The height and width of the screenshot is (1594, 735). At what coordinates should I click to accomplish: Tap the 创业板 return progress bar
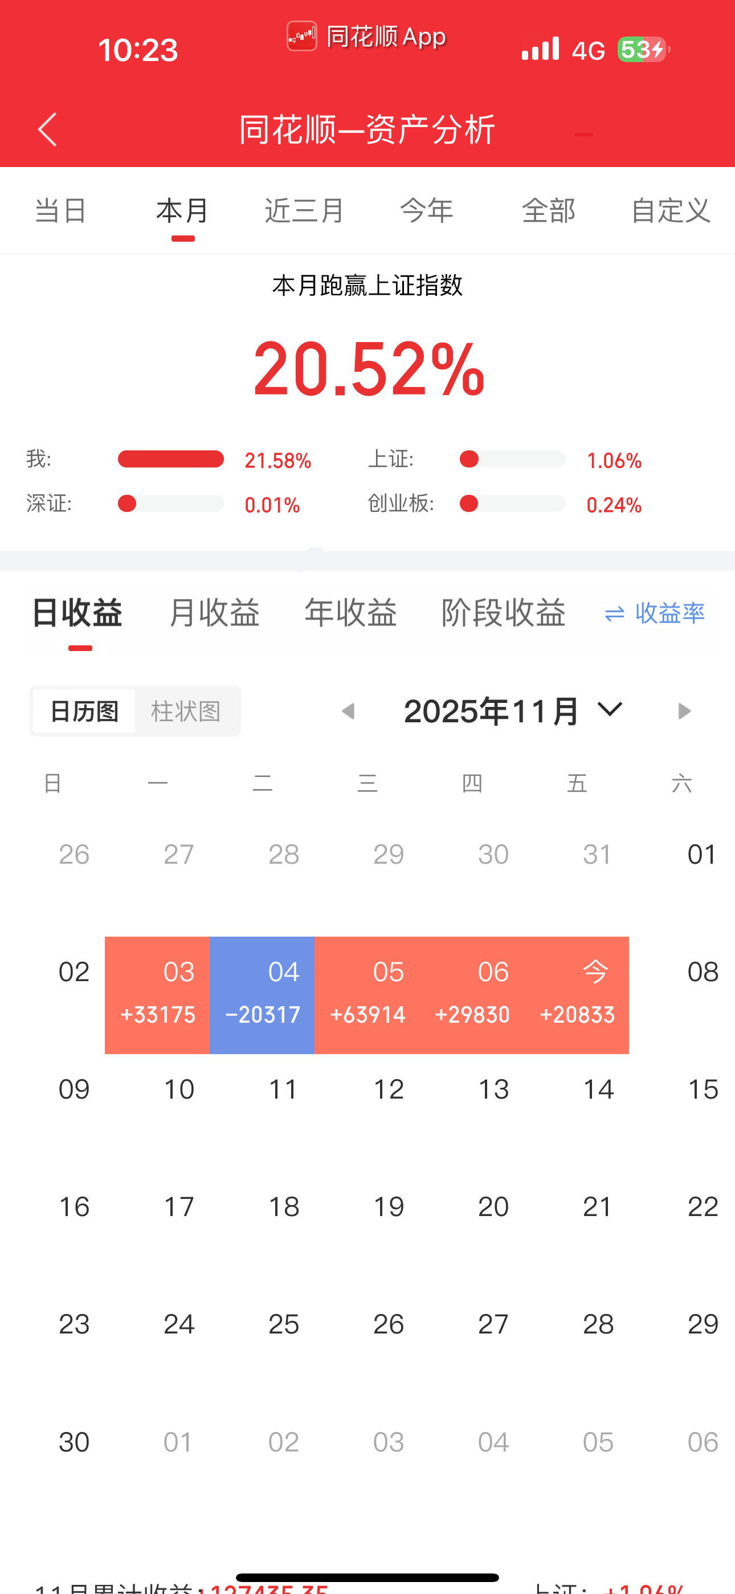click(512, 504)
